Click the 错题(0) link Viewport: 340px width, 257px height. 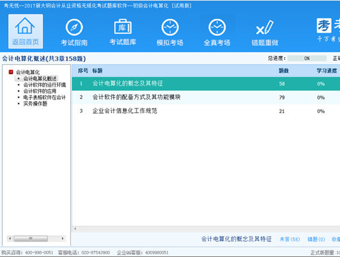coord(316,239)
